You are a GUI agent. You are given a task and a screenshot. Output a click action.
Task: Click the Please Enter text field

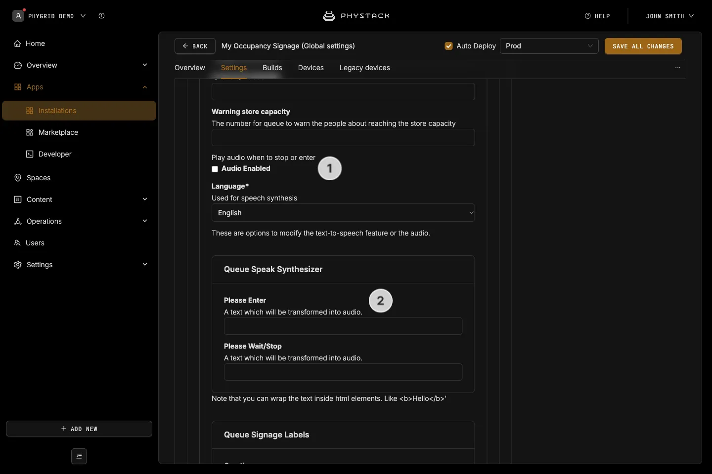[343, 326]
